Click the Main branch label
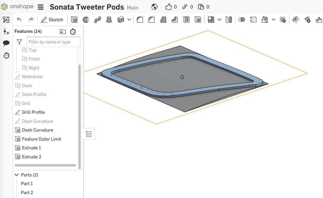Viewport: 323px width, 198px height. click(x=132, y=8)
